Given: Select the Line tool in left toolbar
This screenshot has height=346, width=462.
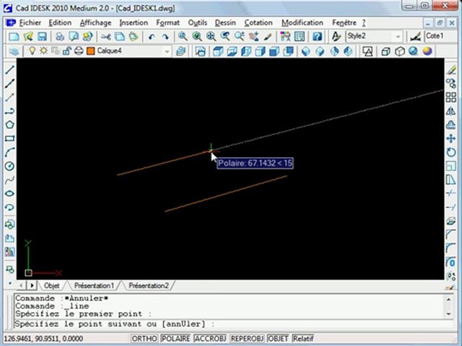Looking at the screenshot, I should click(x=10, y=70).
